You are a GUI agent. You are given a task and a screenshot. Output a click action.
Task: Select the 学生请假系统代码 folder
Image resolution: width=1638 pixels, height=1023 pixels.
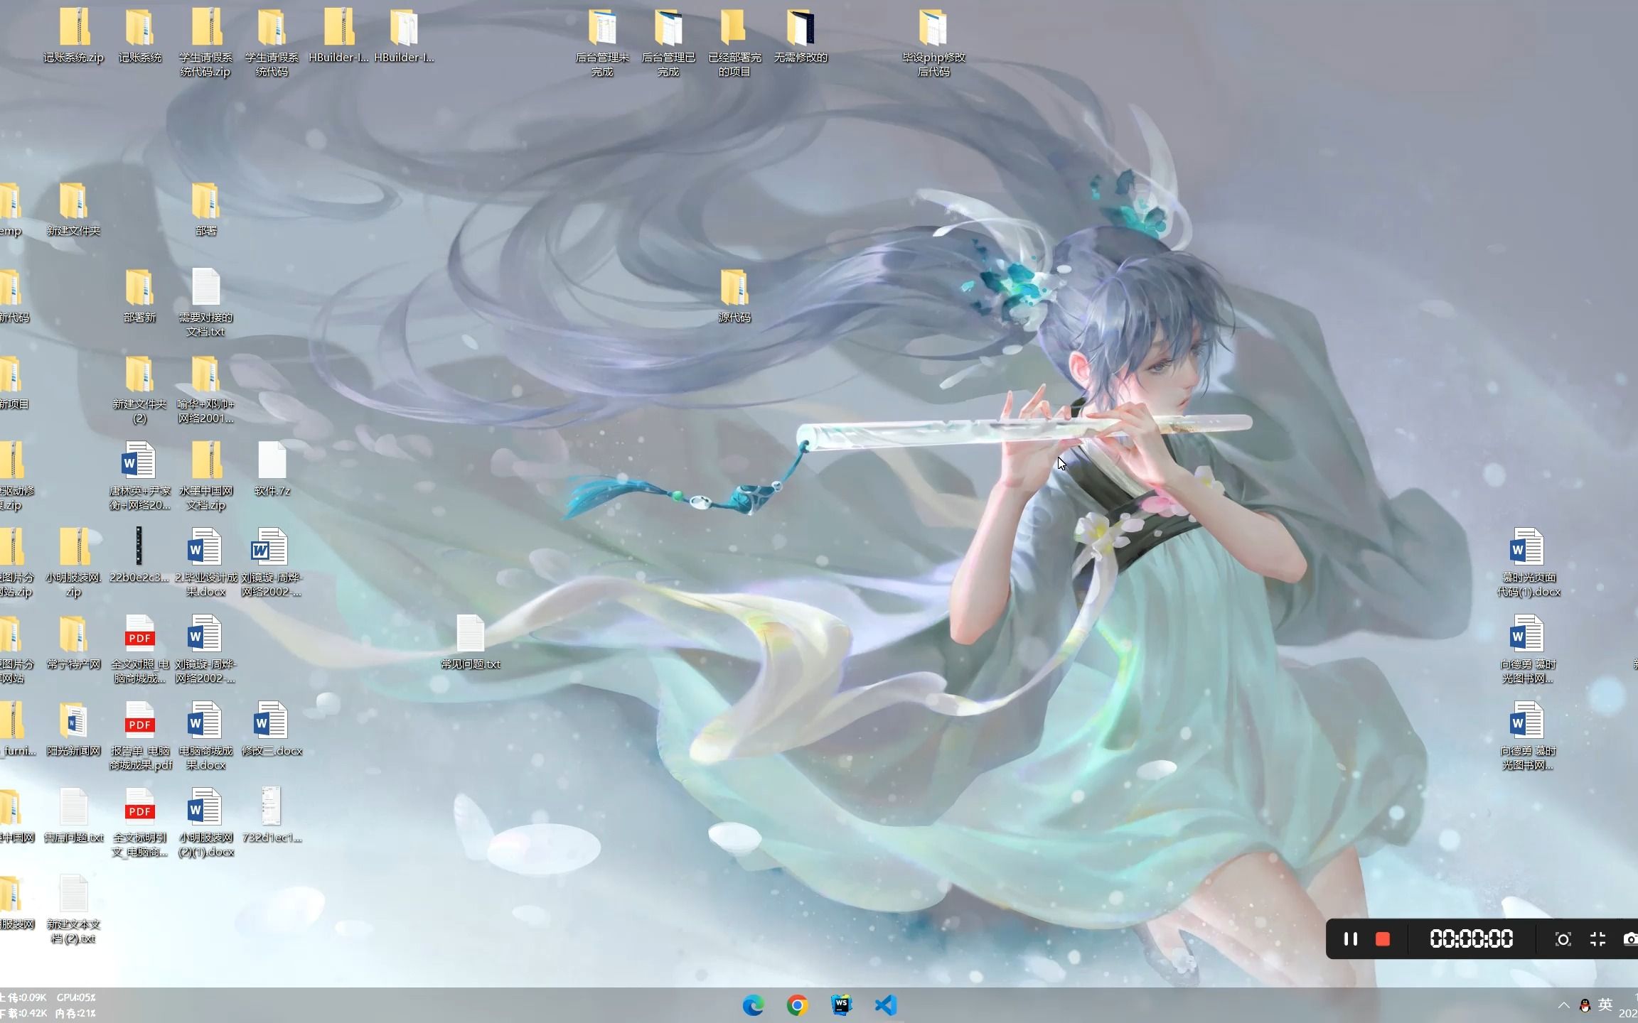272,43
